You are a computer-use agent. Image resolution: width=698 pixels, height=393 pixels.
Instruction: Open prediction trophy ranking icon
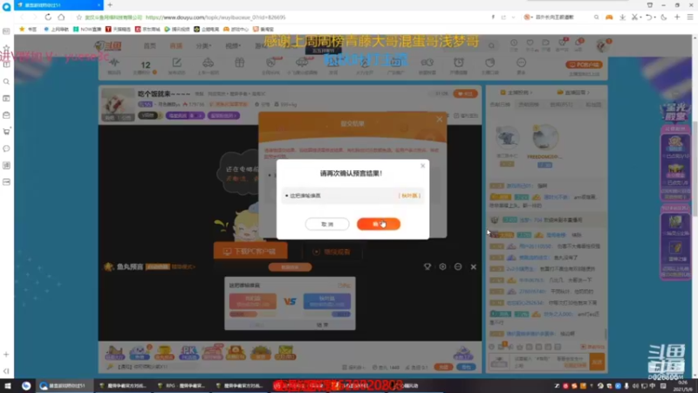[x=428, y=266]
